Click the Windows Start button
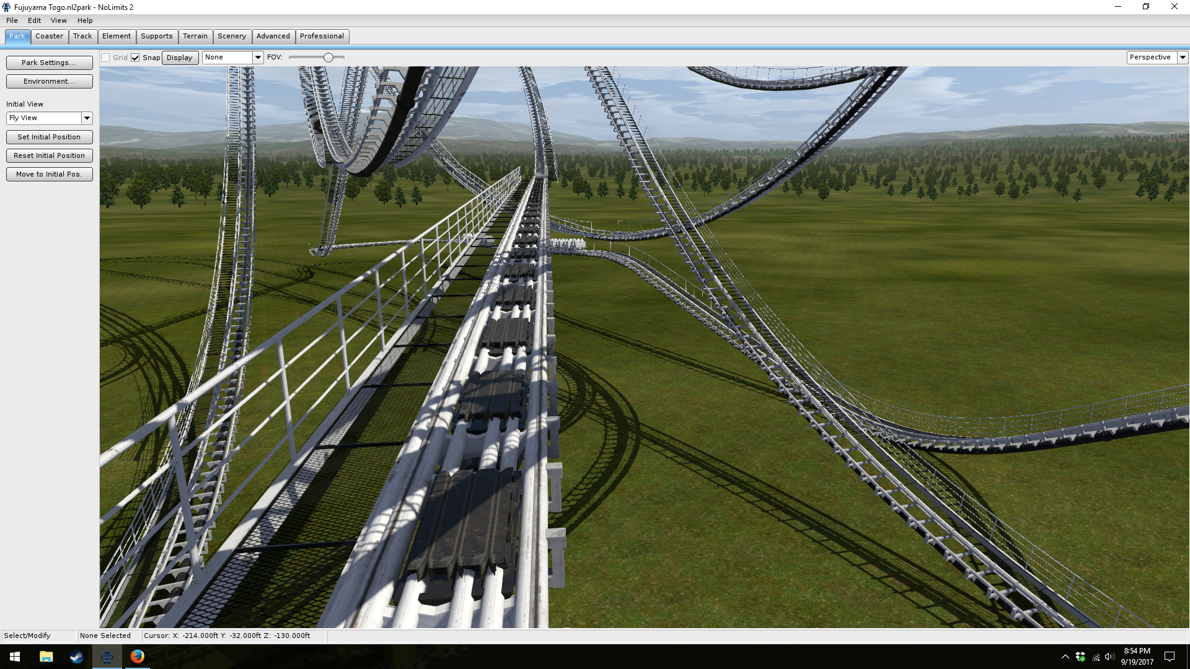Viewport: 1190px width, 669px height. pos(15,657)
